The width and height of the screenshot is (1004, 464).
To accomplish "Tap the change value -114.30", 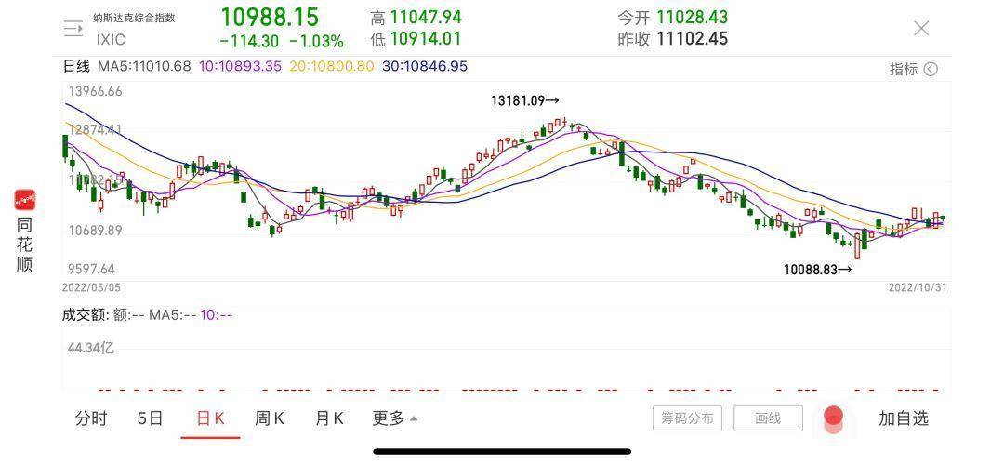I will click(x=250, y=42).
